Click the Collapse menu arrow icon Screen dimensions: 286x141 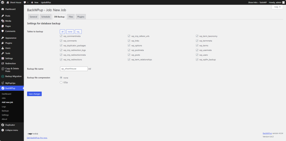click(x=3, y=130)
